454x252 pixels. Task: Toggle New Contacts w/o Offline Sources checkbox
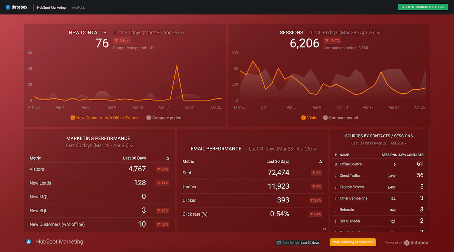pos(73,118)
